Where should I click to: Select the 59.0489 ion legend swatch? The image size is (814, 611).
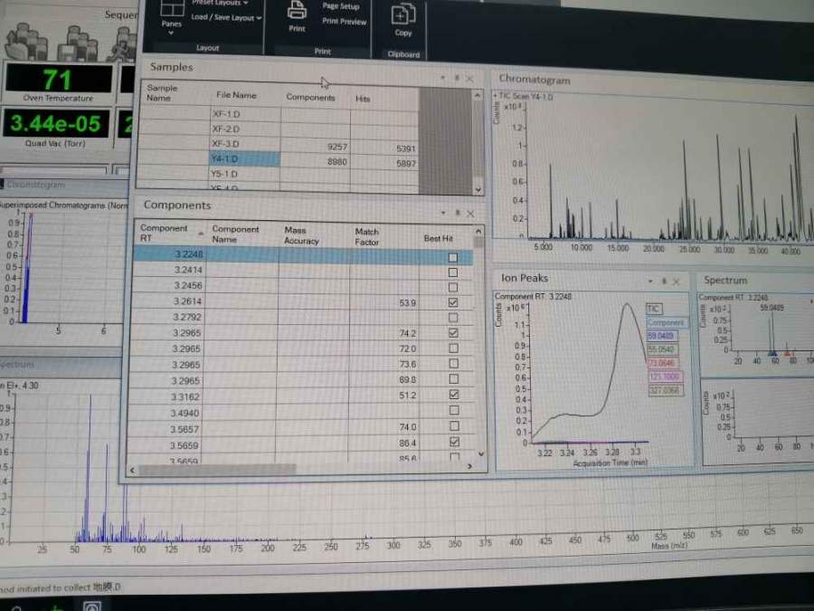click(x=663, y=335)
